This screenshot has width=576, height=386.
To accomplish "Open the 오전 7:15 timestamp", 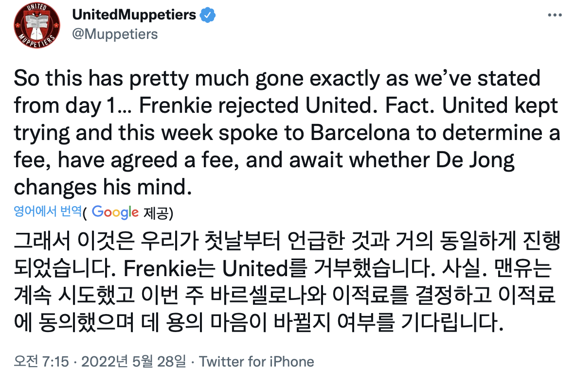I will coord(41,361).
